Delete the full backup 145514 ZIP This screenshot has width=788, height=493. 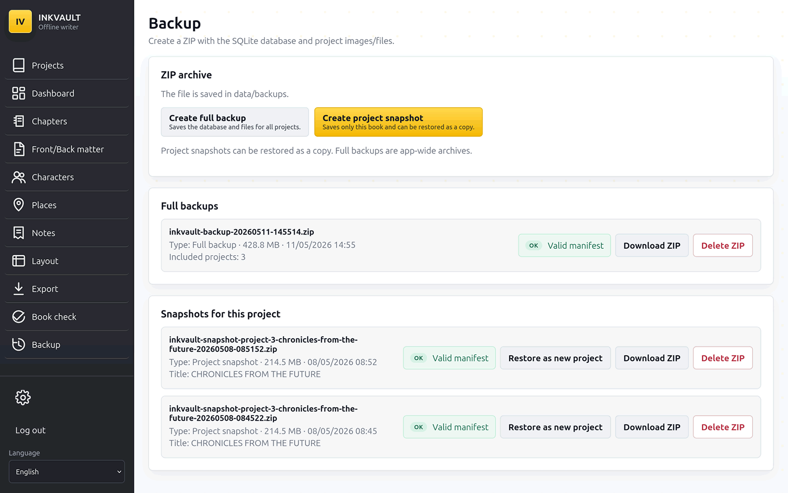tap(723, 245)
